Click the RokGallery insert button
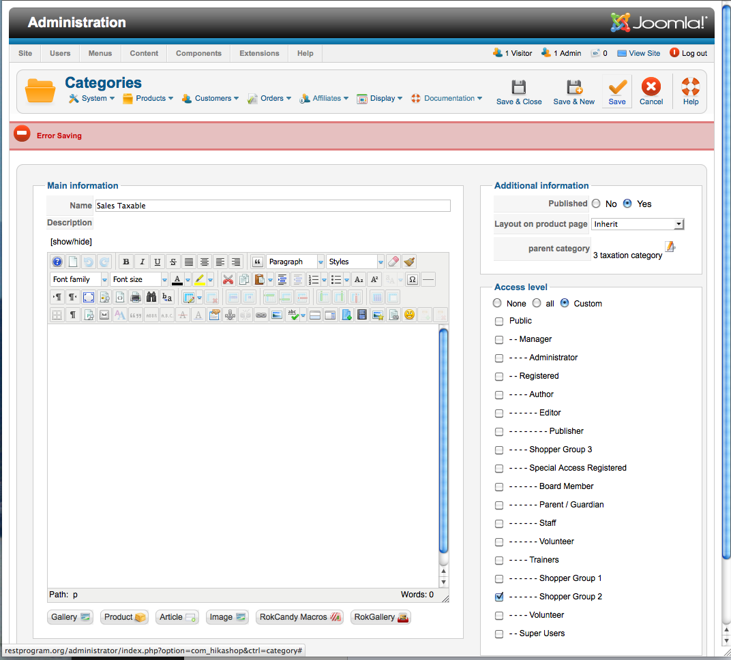 click(381, 617)
